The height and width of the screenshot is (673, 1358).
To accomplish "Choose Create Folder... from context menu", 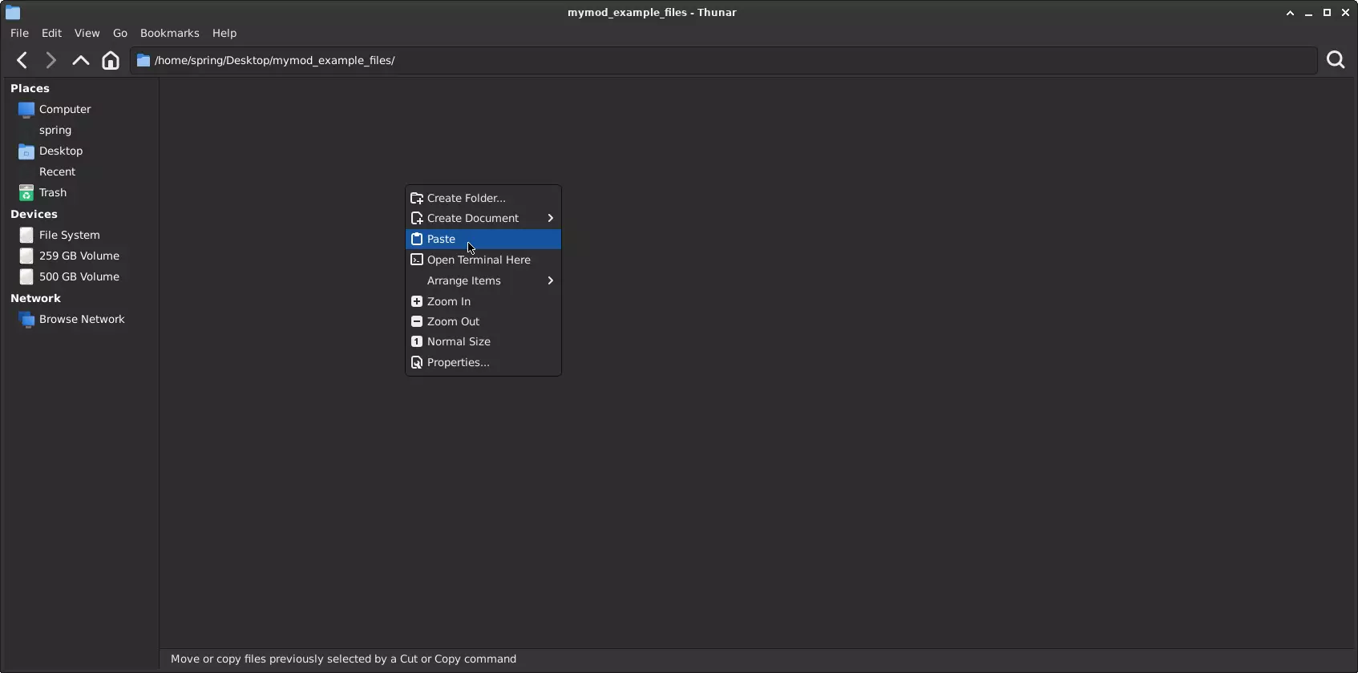I will (483, 198).
